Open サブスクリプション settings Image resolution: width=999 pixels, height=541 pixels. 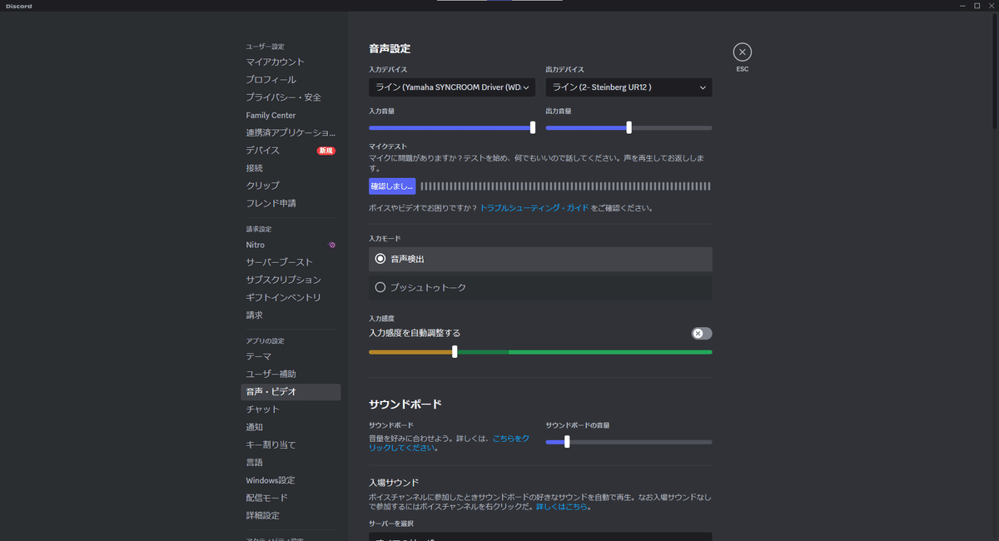(291, 280)
